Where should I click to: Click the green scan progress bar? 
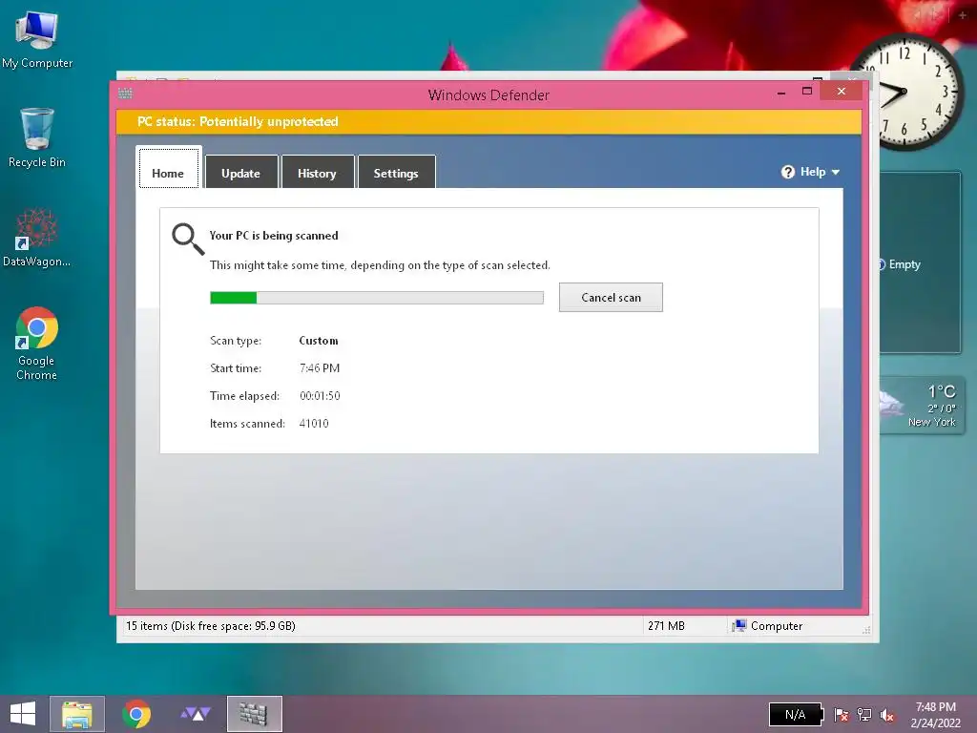click(376, 298)
